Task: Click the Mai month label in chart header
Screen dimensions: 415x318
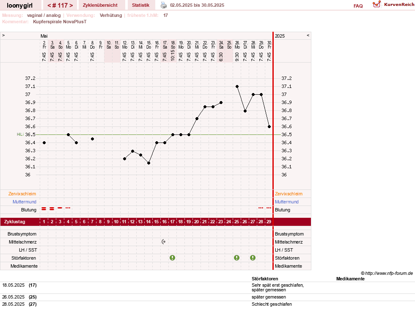Action: point(44,36)
